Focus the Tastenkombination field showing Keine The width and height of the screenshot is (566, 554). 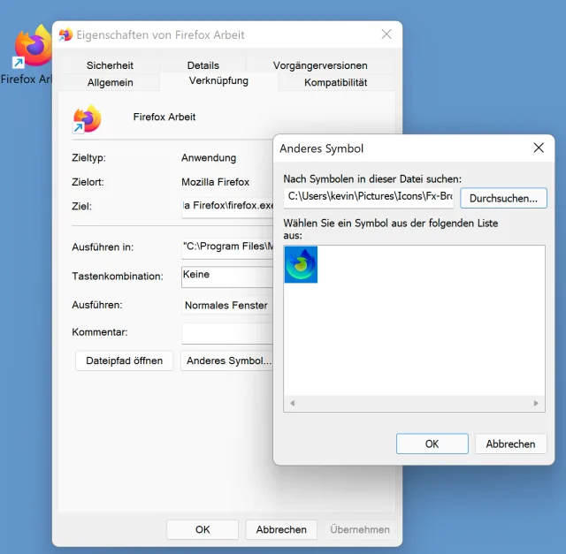[226, 276]
